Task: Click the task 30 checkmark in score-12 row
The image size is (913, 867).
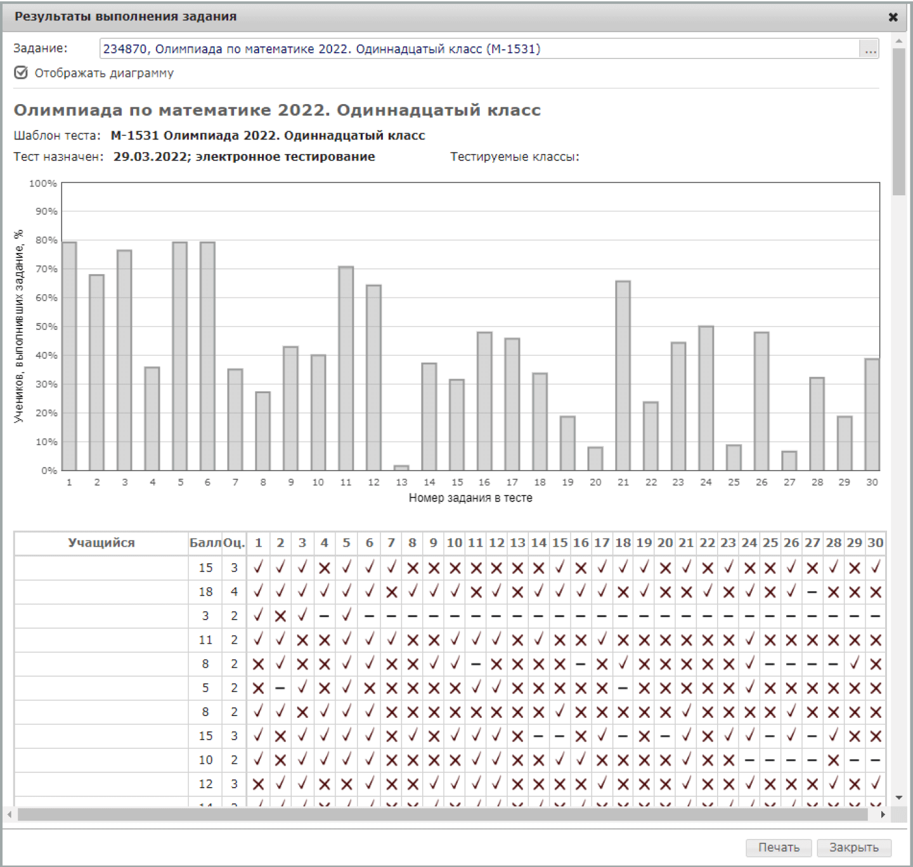Action: 876,784
